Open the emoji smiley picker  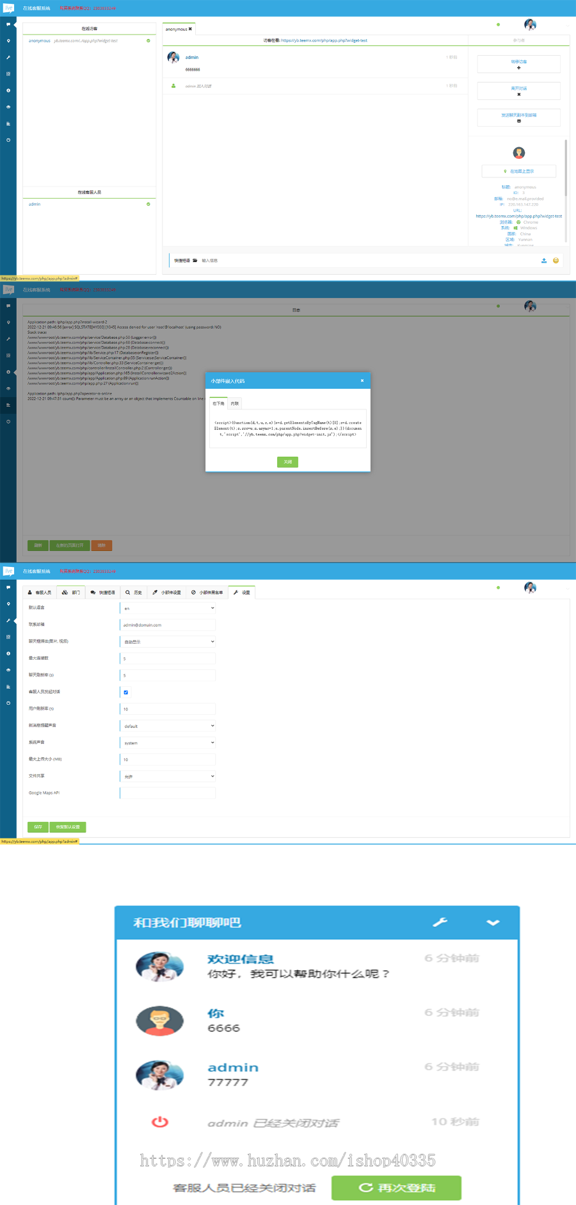(556, 261)
